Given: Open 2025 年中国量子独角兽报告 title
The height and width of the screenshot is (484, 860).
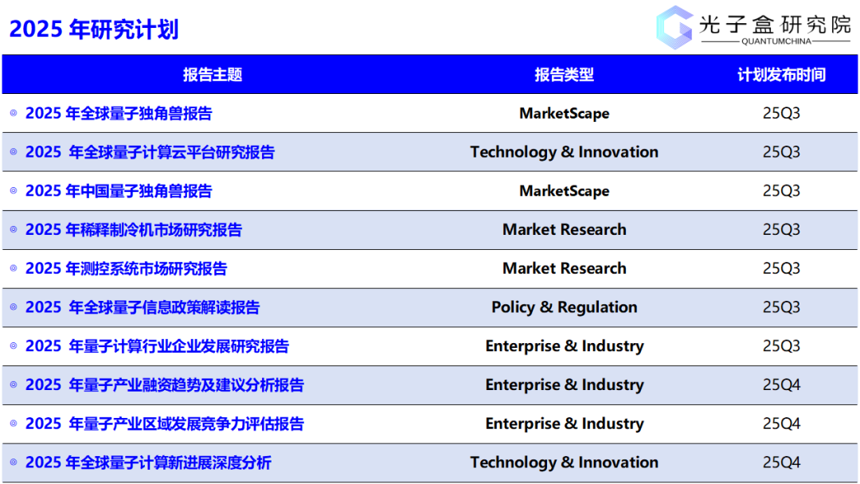Looking at the screenshot, I should (119, 191).
